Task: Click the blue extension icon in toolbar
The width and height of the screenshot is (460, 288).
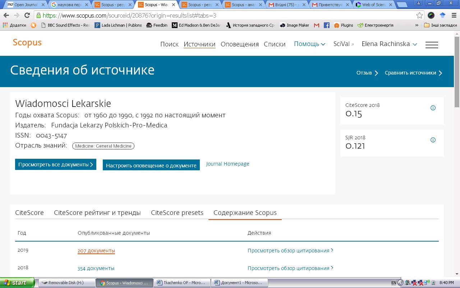Action: point(442,15)
